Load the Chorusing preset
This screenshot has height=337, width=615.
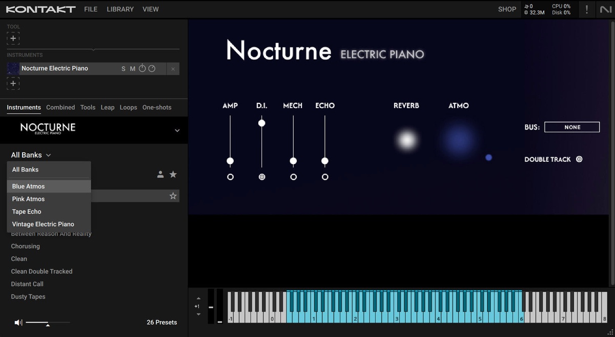click(x=26, y=246)
